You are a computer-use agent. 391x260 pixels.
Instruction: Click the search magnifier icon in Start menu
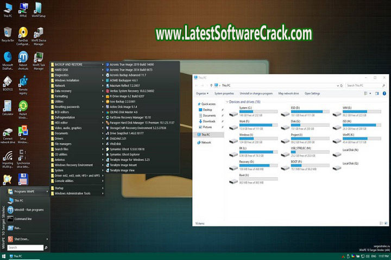point(46,248)
